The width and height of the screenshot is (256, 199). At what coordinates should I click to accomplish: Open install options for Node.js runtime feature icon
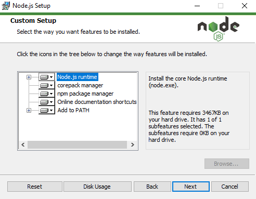46,77
